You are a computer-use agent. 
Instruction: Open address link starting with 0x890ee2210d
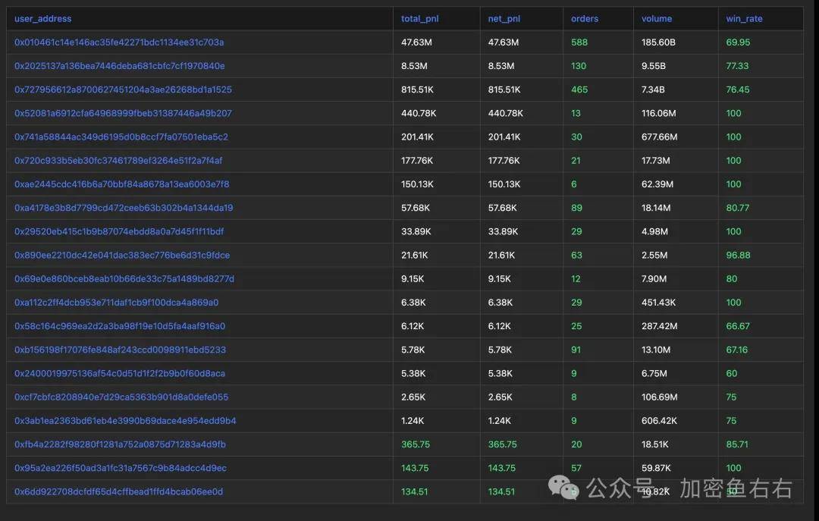tap(122, 255)
